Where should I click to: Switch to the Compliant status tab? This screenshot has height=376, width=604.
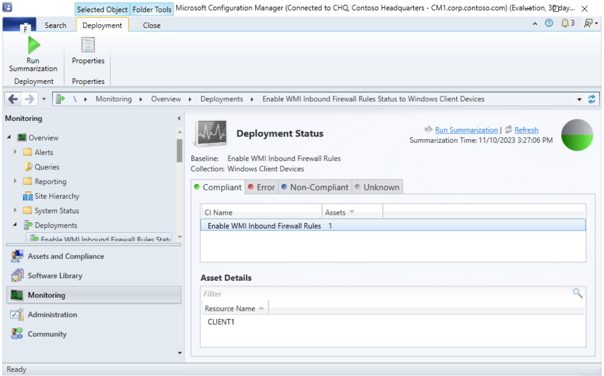click(218, 188)
